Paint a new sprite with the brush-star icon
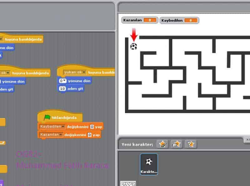The image size is (250, 186). pyautogui.click(x=162, y=144)
